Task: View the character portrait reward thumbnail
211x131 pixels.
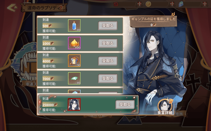Action: tap(74, 104)
